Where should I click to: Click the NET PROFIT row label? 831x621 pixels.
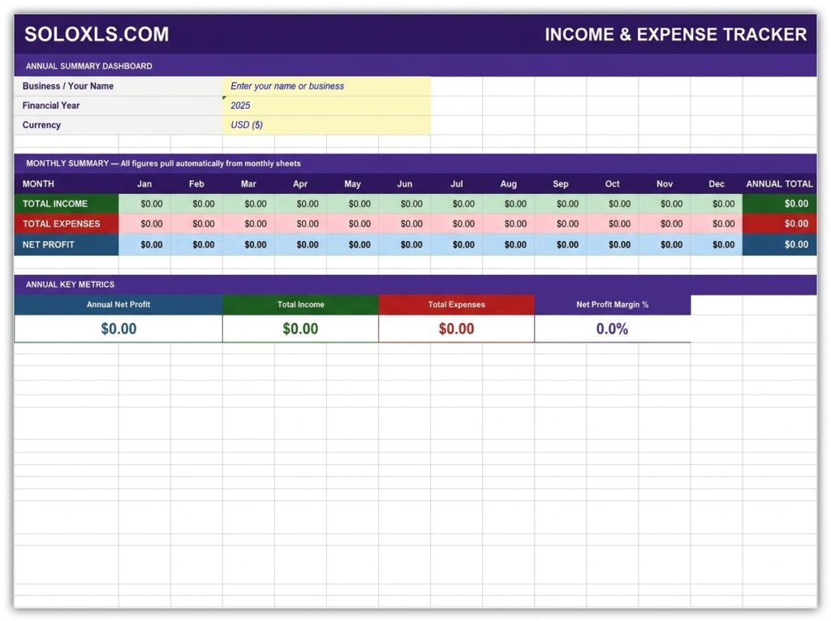(x=67, y=244)
